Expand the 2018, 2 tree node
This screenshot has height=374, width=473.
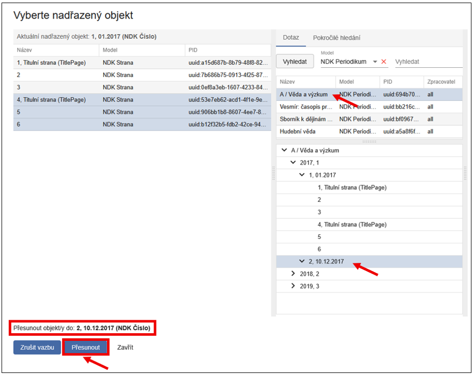[x=293, y=274]
